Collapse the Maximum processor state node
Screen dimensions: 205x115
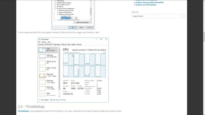(58, 14)
